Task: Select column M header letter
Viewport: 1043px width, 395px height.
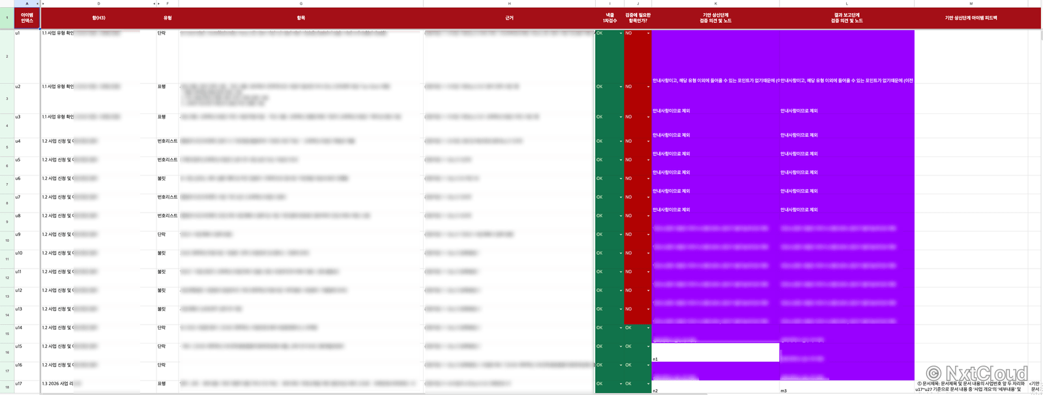Action: pos(971,4)
